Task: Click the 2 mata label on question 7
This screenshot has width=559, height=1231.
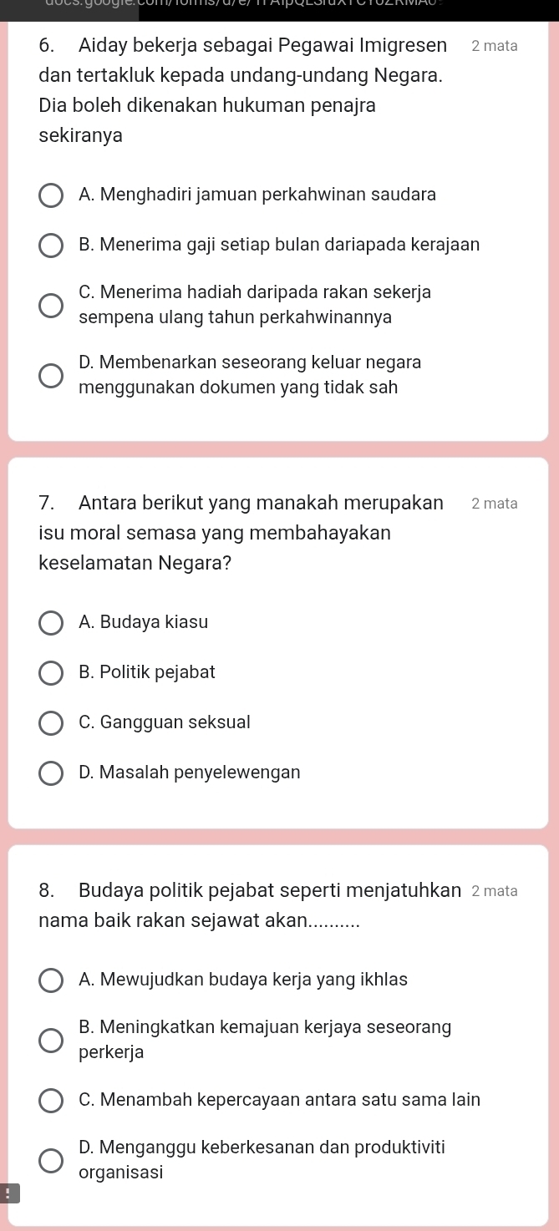Action: (494, 504)
